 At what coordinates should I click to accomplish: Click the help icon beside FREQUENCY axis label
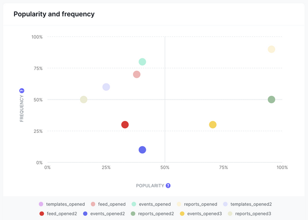tap(22, 91)
